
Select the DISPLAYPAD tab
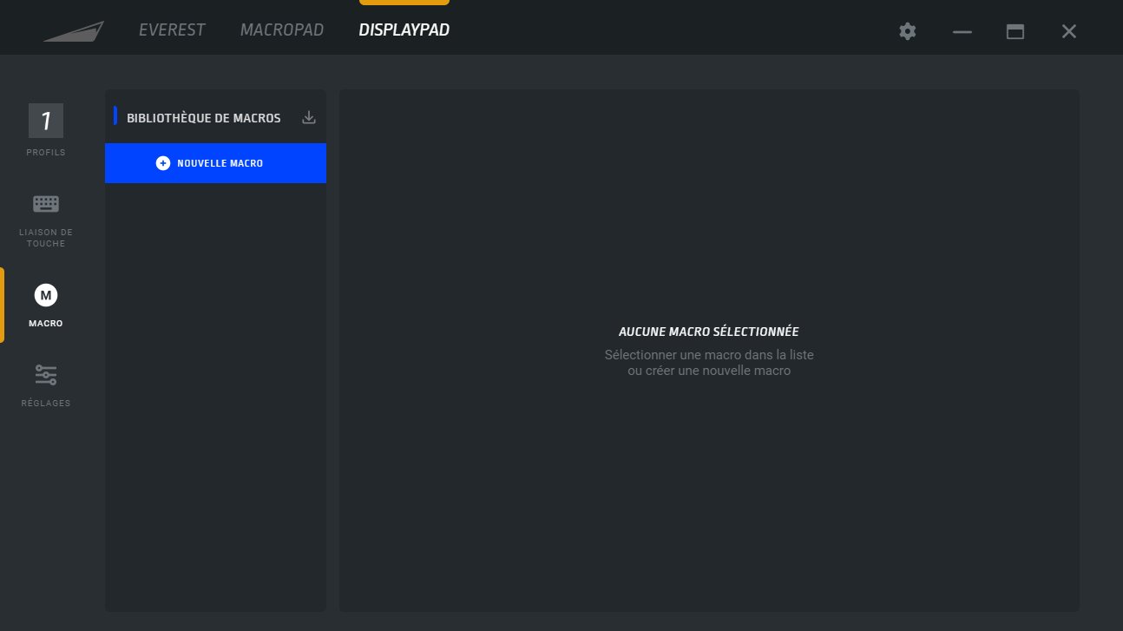point(404,30)
